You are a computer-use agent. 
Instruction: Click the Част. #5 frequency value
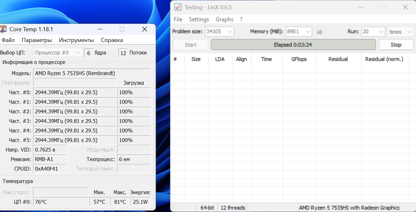75,140
